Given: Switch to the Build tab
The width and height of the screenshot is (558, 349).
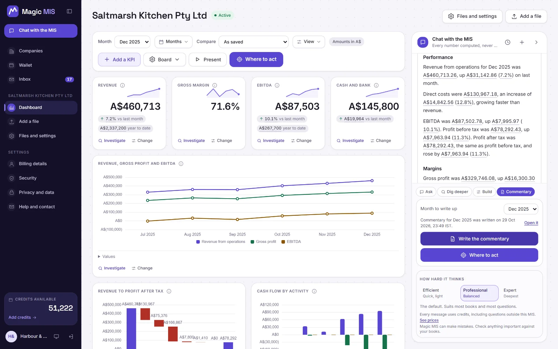Looking at the screenshot, I should [484, 192].
